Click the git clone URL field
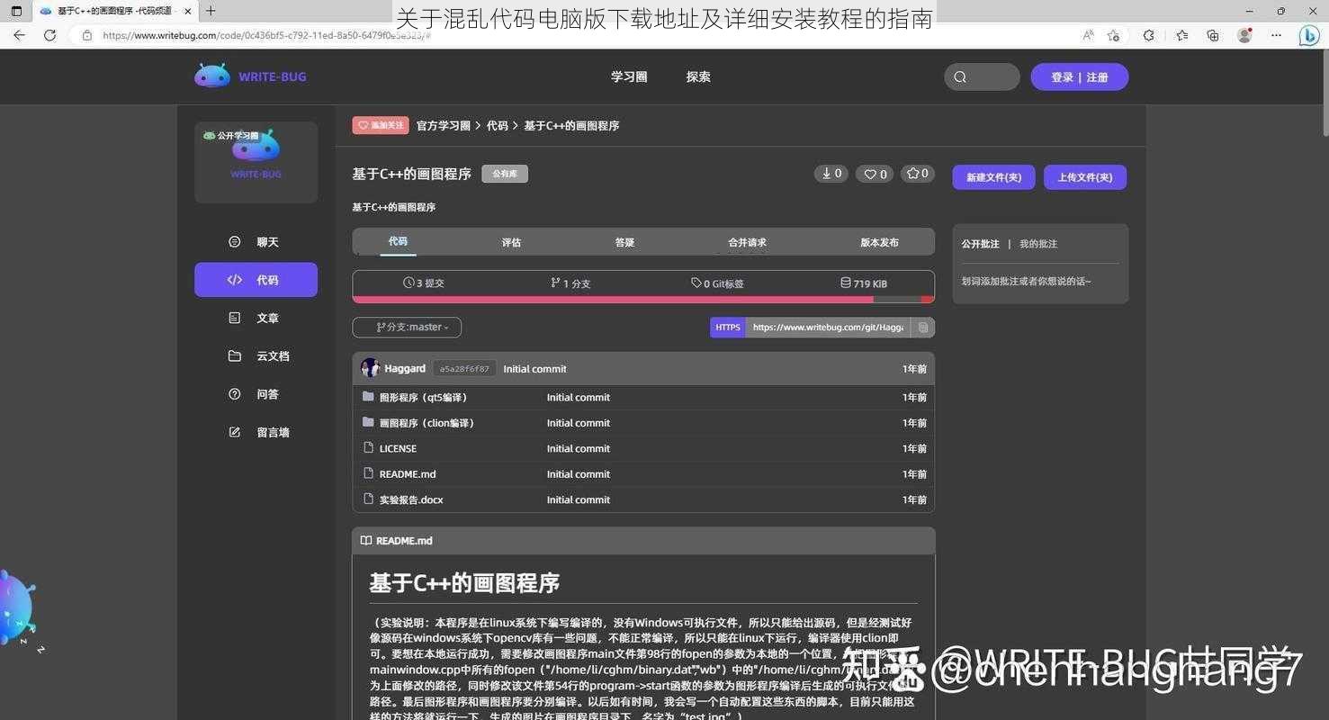This screenshot has height=720, width=1329. coord(828,328)
